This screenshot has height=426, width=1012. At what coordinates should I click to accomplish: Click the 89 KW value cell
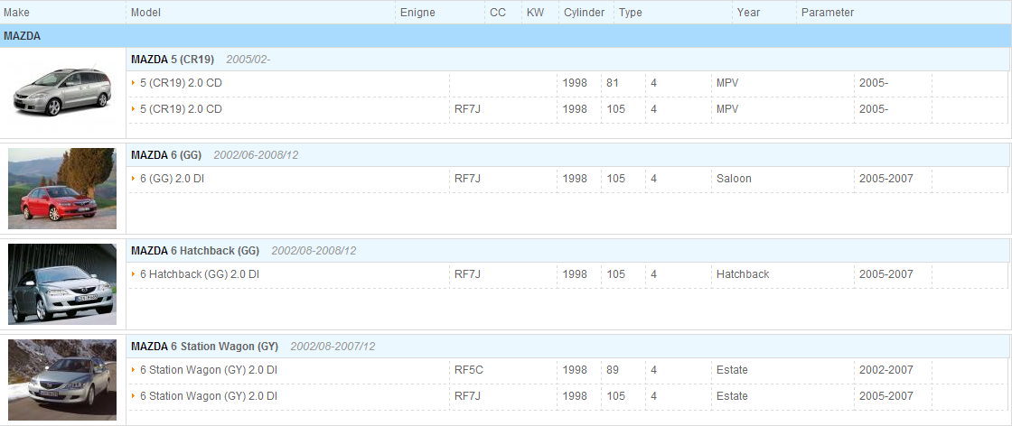click(613, 370)
